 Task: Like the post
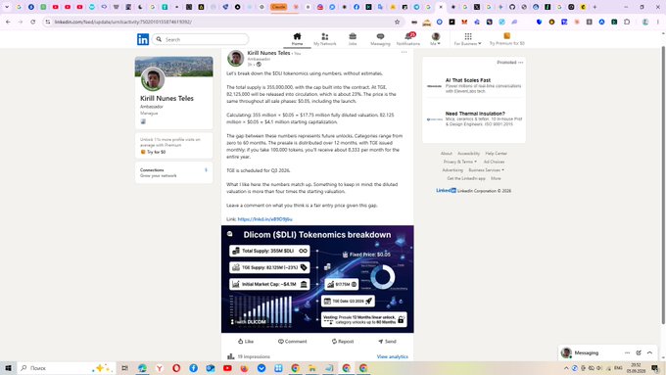[x=246, y=341]
